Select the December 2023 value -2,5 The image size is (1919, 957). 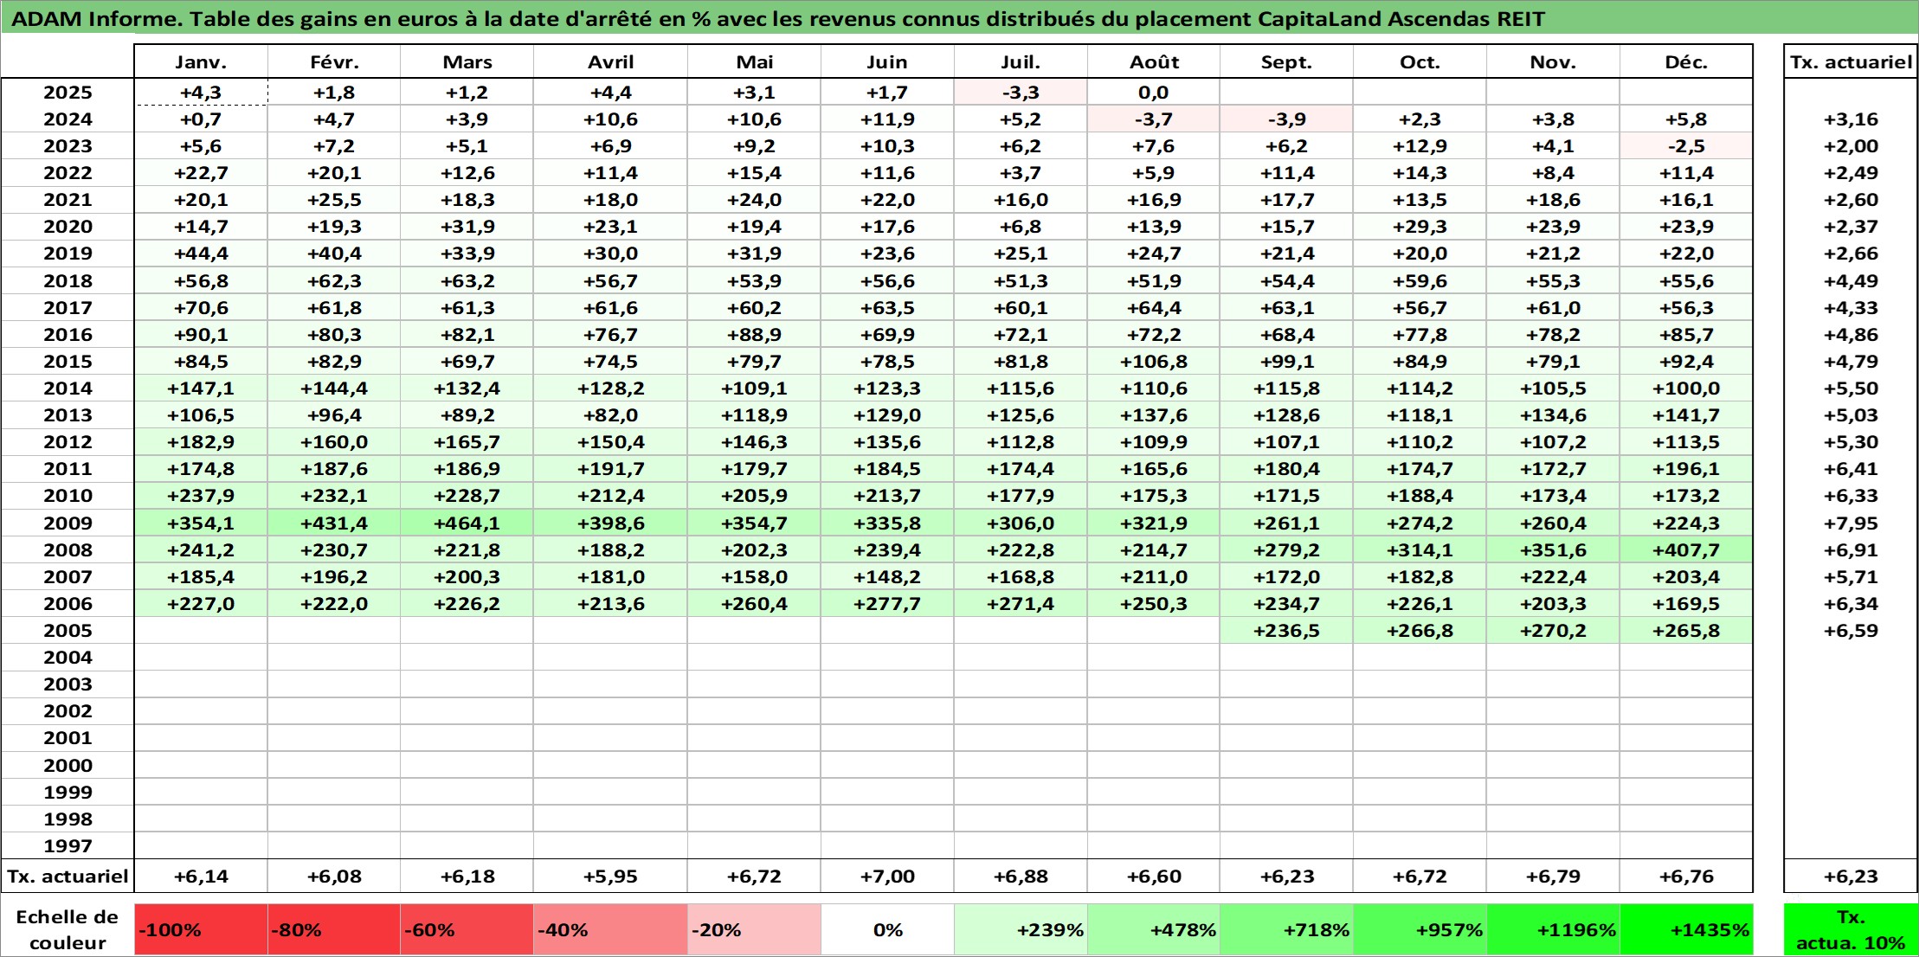(1686, 145)
